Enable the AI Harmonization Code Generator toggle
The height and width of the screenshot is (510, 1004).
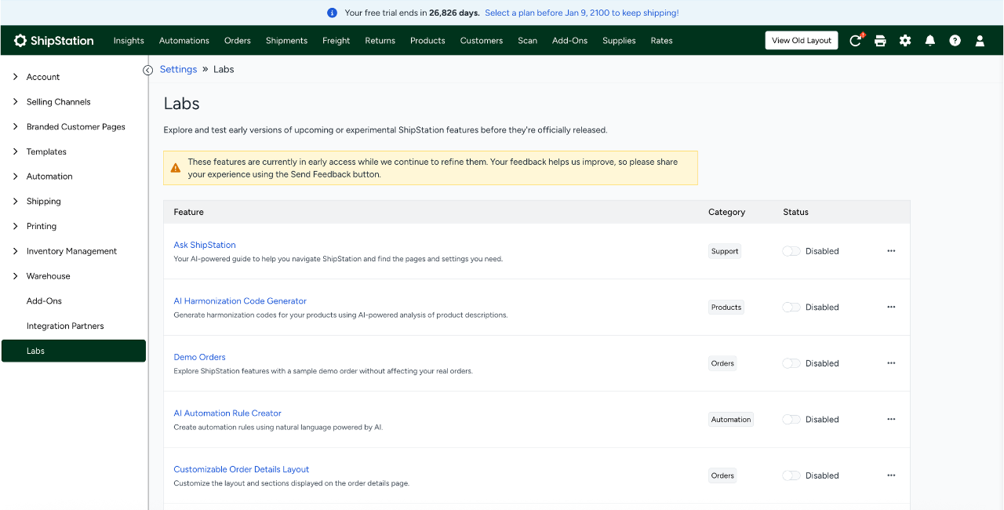point(791,307)
